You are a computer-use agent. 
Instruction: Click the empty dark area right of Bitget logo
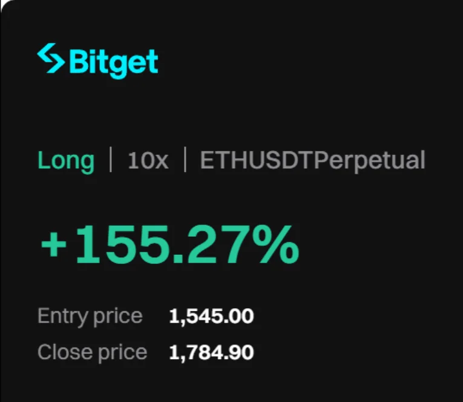pos(303,61)
